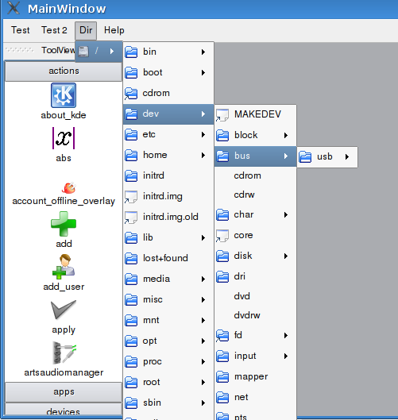Open the Test 2 menu
Image resolution: width=398 pixels, height=420 pixels.
[54, 30]
